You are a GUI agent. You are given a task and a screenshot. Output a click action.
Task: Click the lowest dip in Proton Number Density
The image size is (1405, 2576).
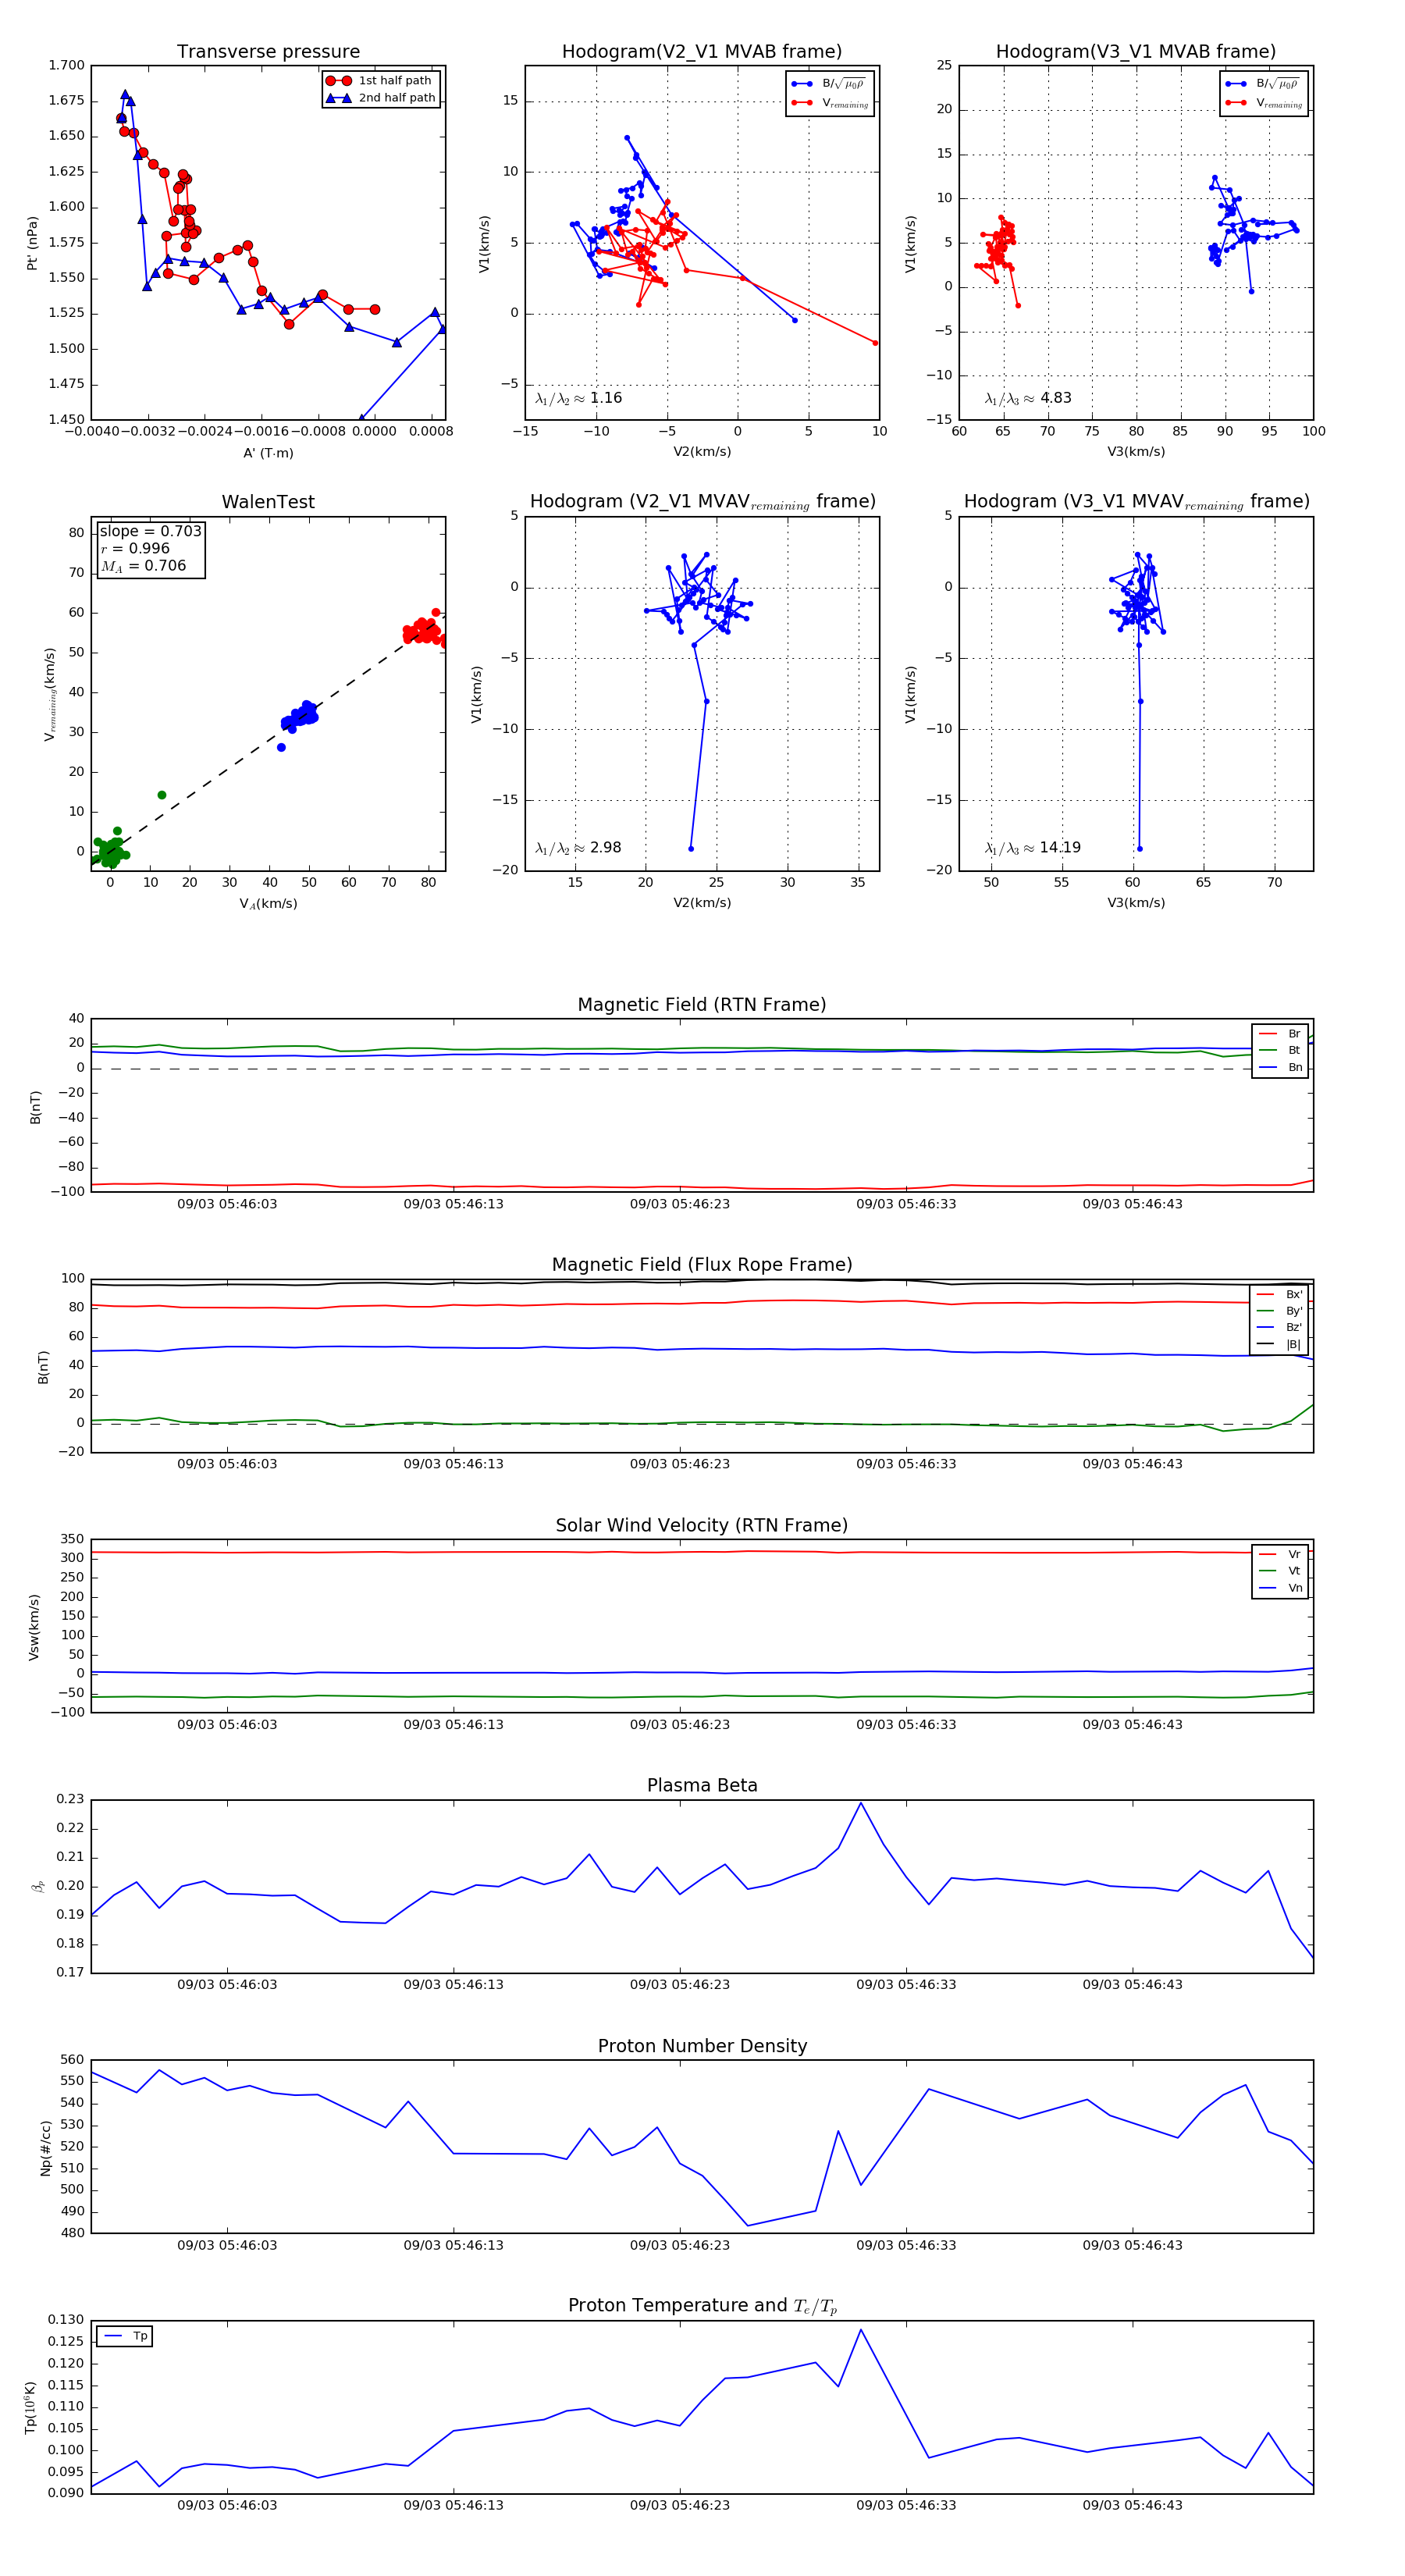click(x=747, y=2225)
